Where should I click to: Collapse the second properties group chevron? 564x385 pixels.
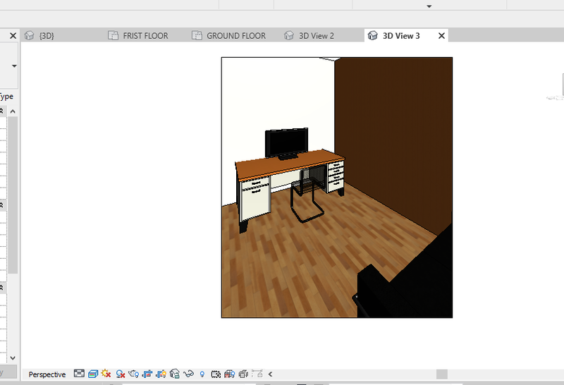2,205
